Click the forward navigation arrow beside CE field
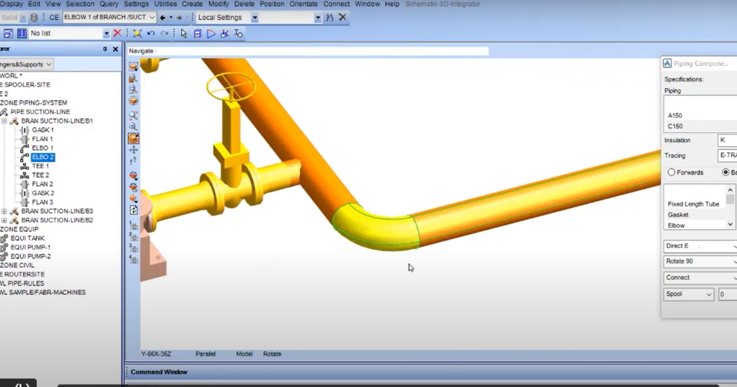The width and height of the screenshot is (737, 387). tap(179, 17)
